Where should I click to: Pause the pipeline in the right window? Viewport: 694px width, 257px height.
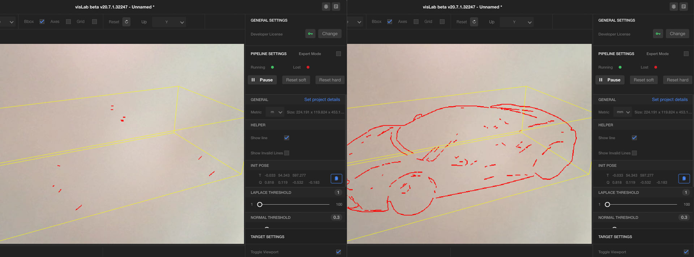coord(610,80)
